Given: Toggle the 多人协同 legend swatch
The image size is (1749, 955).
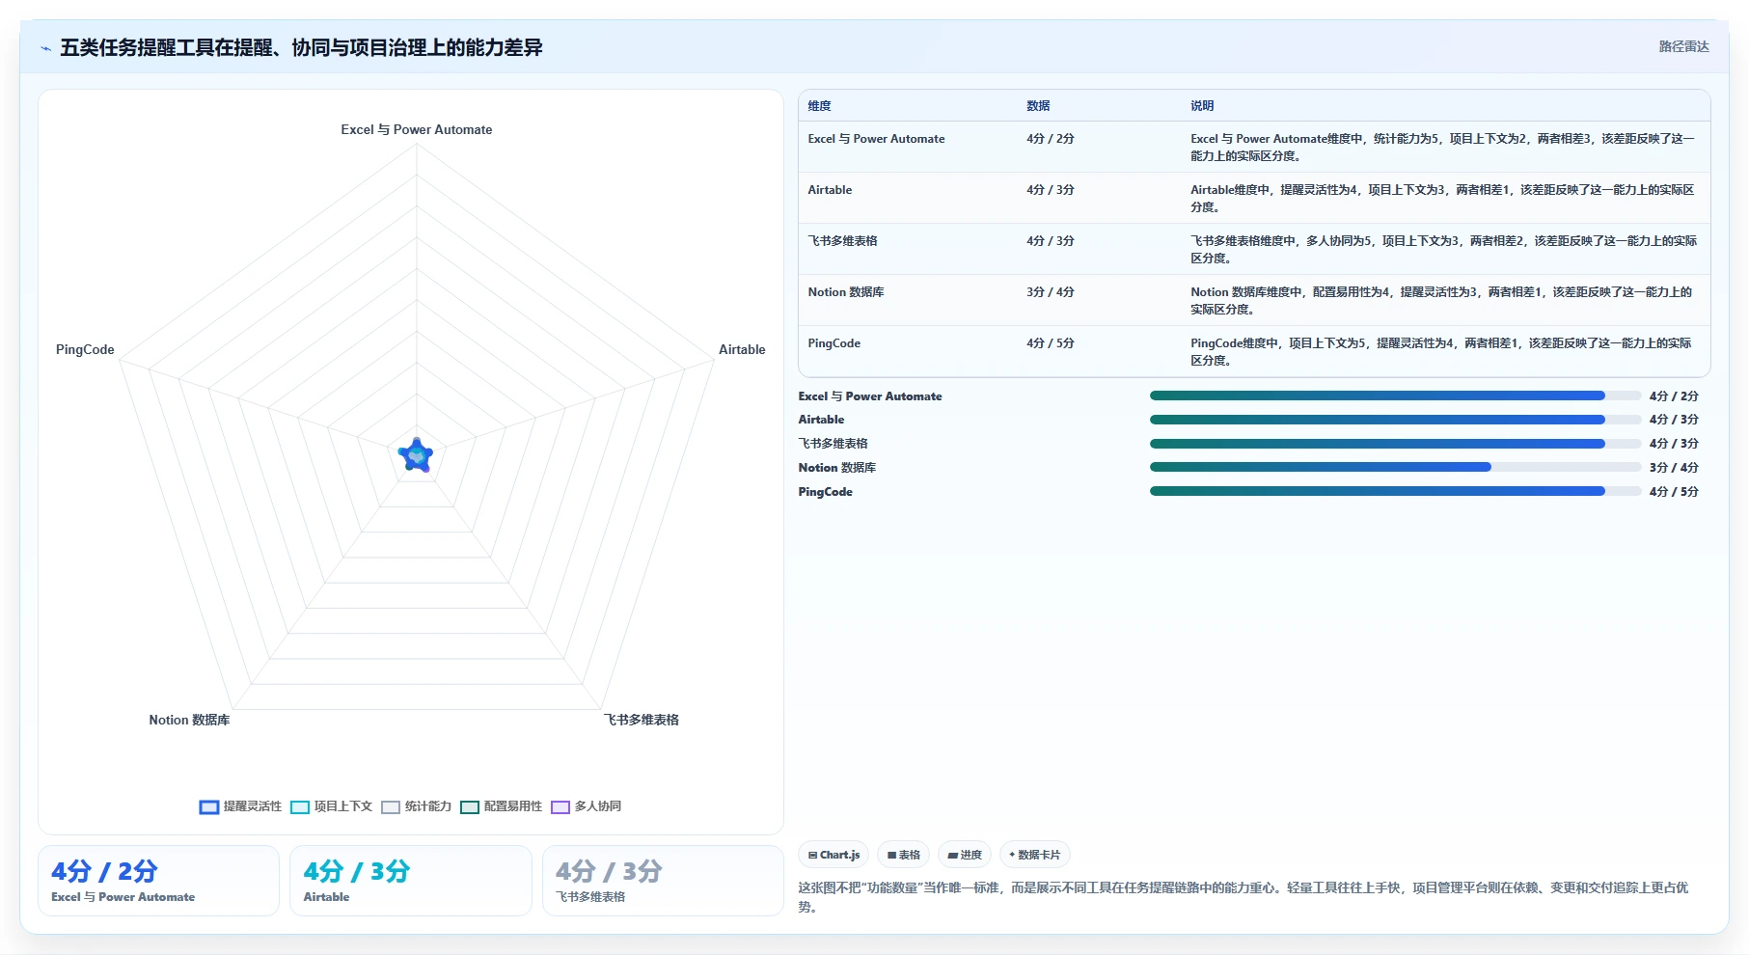Looking at the screenshot, I should (x=560, y=807).
